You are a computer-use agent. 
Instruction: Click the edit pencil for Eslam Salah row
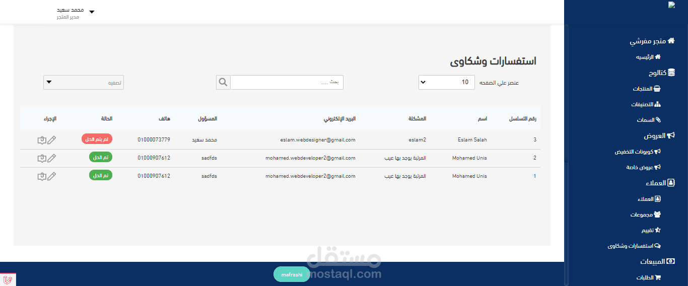51,140
